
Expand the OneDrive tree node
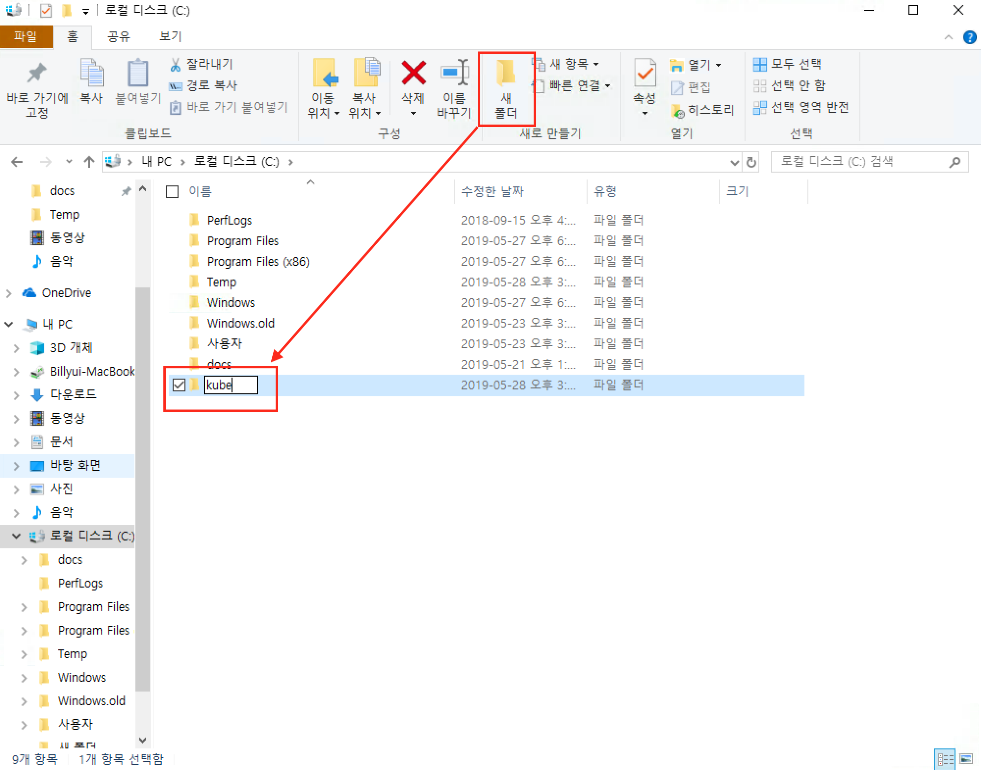8,293
